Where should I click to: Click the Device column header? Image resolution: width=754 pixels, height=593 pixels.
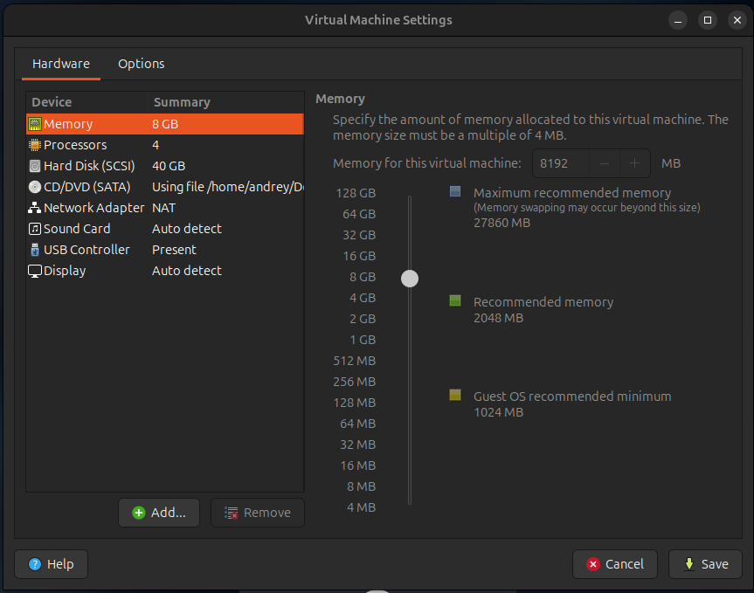[x=86, y=102]
